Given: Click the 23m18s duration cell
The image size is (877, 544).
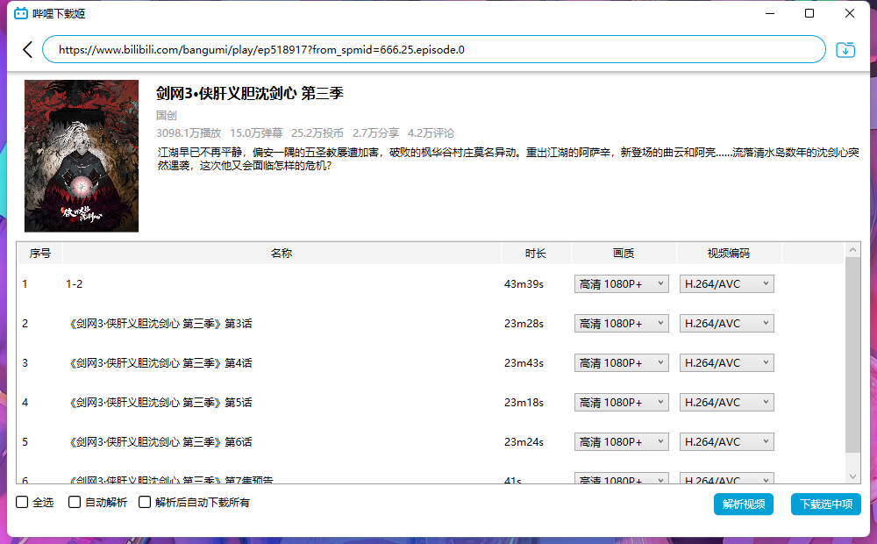Looking at the screenshot, I should tap(524, 403).
